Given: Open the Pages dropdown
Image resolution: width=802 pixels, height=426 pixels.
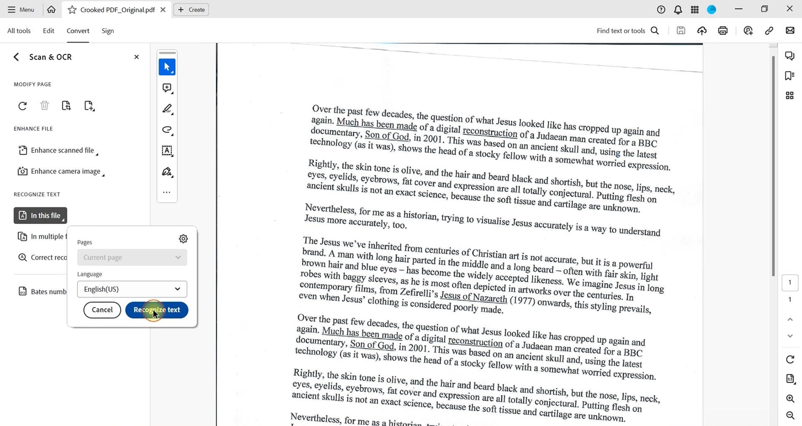Looking at the screenshot, I should pyautogui.click(x=131, y=257).
